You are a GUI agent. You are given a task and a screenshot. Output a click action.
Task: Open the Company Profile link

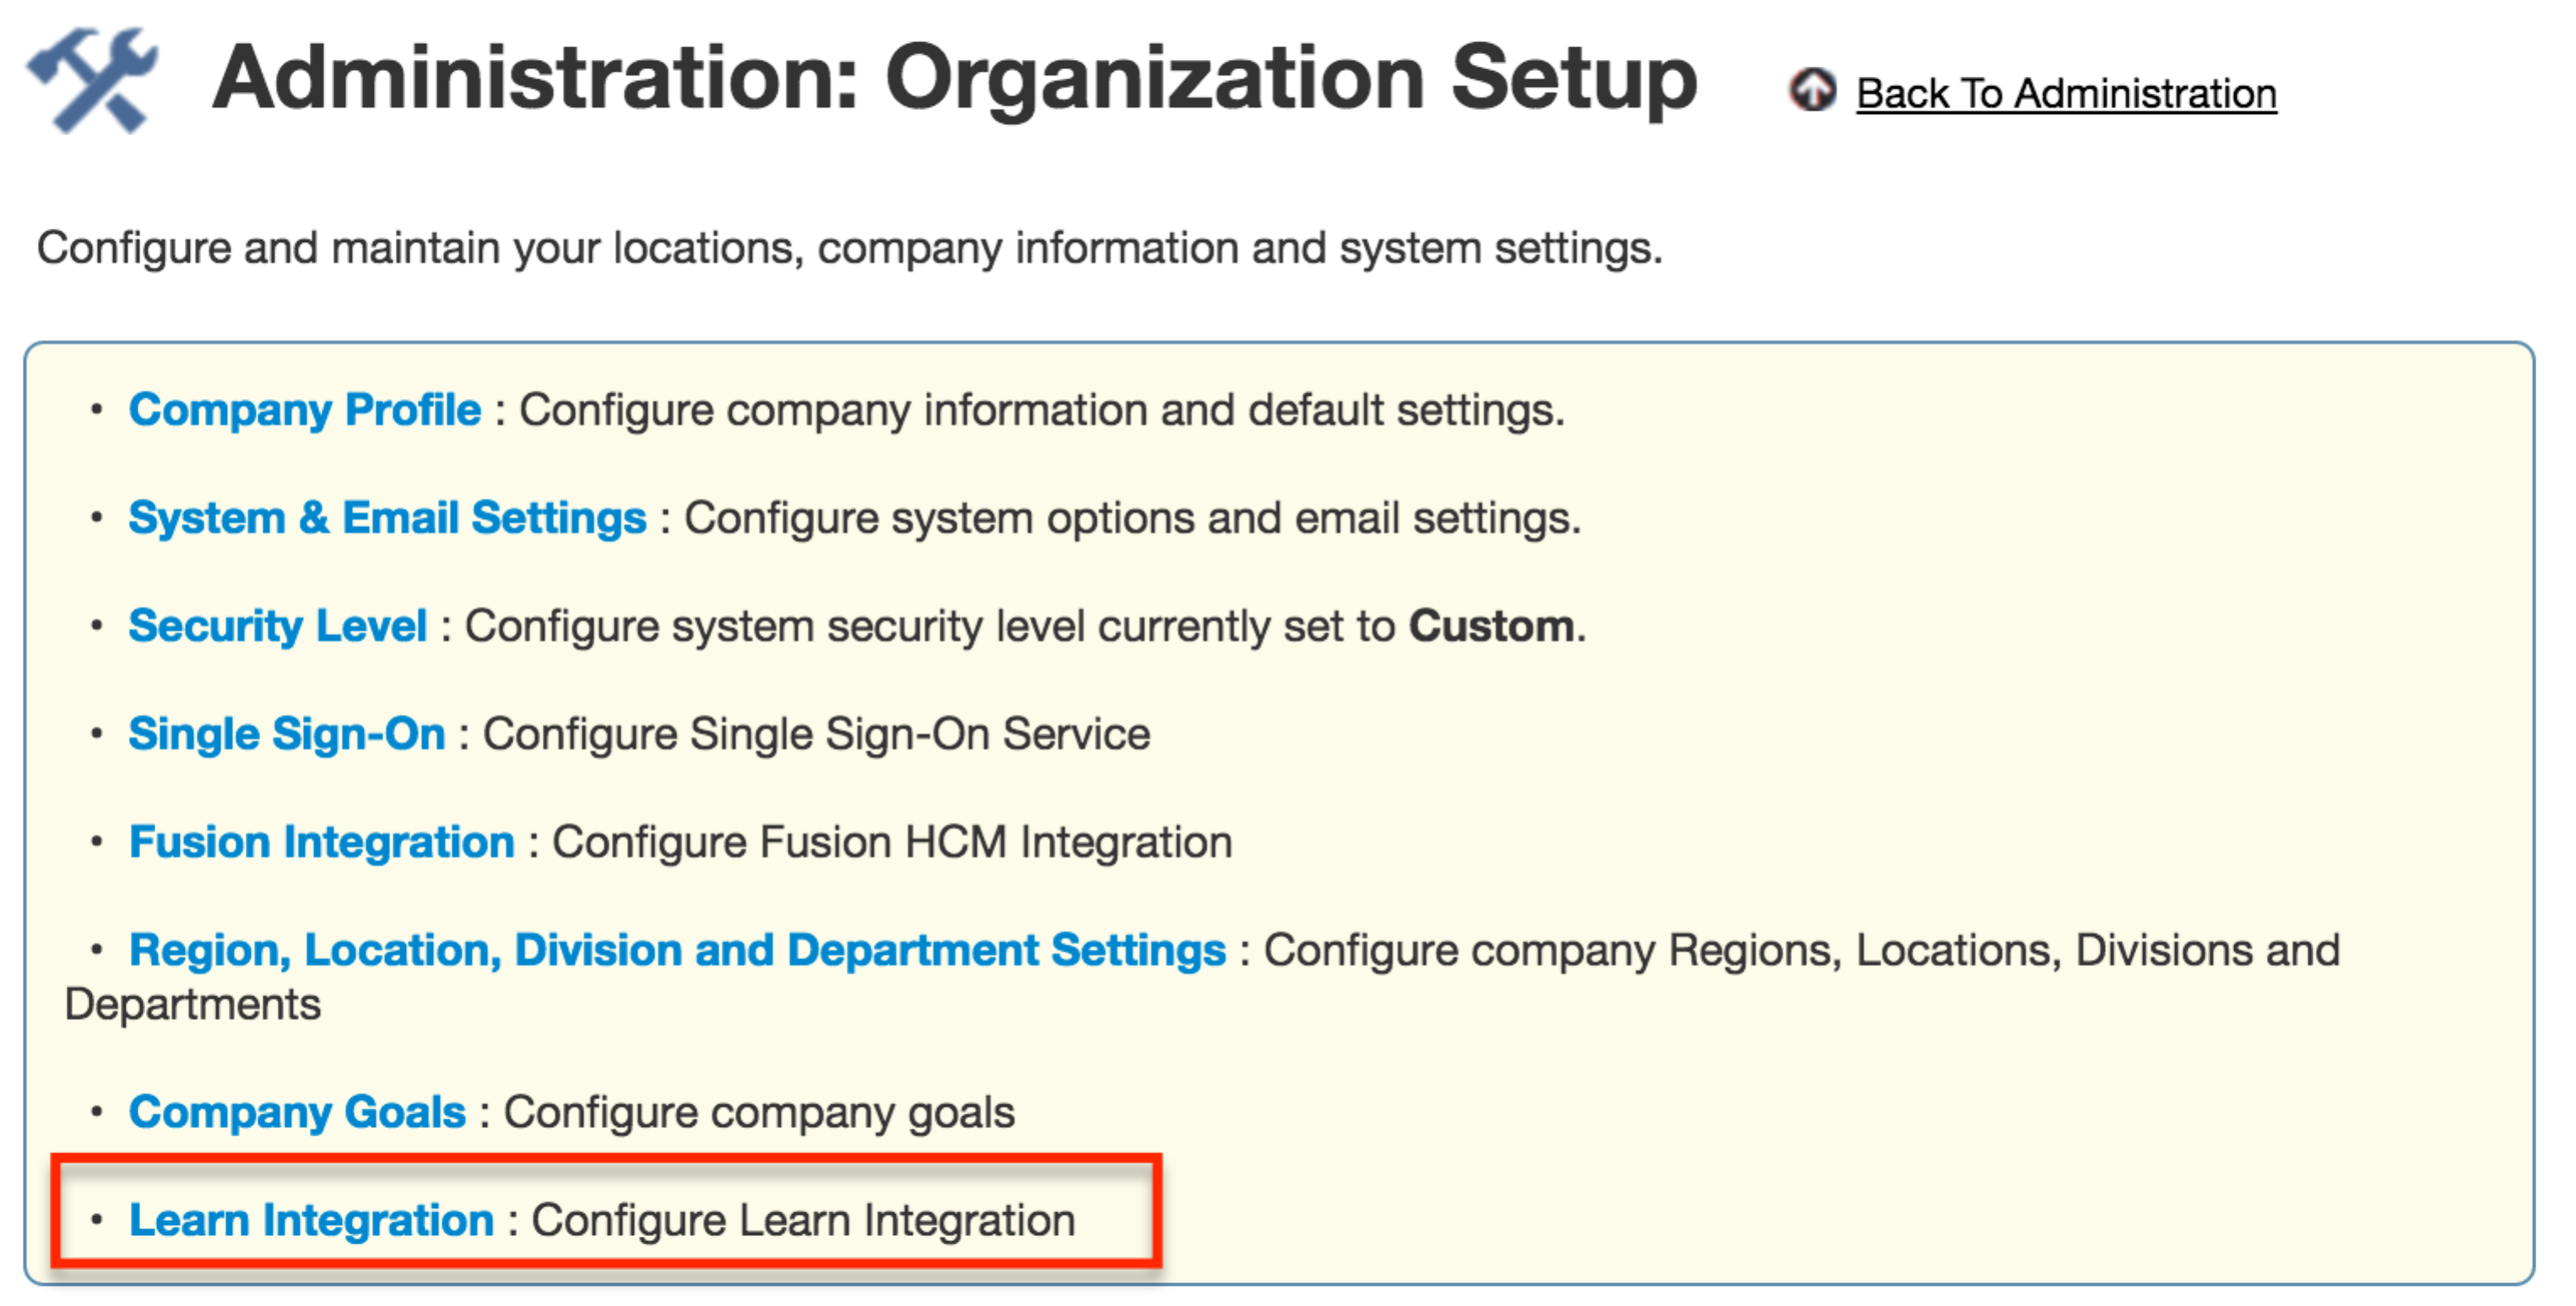point(304,411)
